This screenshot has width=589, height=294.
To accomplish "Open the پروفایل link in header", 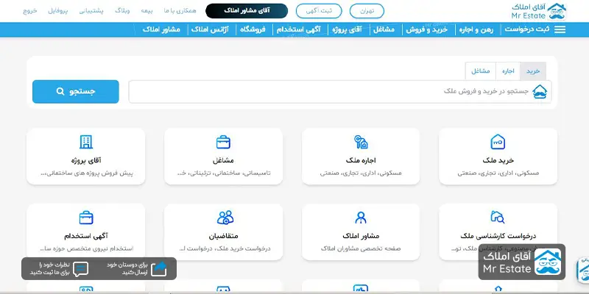I will click(58, 11).
